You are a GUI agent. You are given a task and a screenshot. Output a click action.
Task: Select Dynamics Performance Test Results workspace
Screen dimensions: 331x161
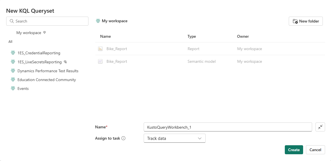click(48, 71)
